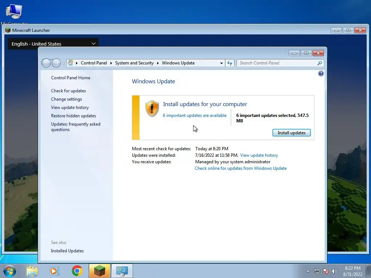
Task: Click the search magnifier icon
Action: coord(320,63)
